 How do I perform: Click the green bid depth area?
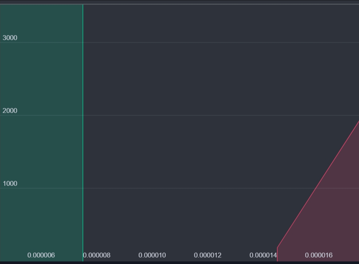(41, 133)
